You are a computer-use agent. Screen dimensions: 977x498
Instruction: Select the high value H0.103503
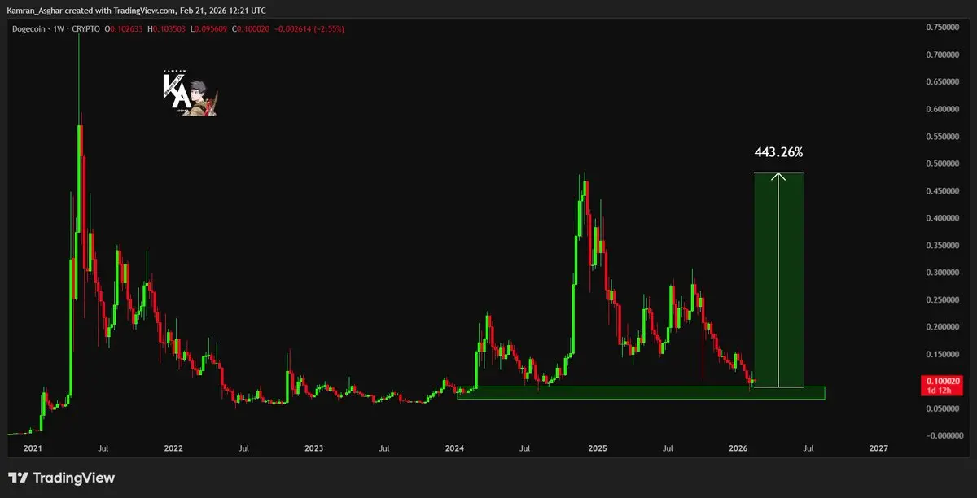[166, 29]
